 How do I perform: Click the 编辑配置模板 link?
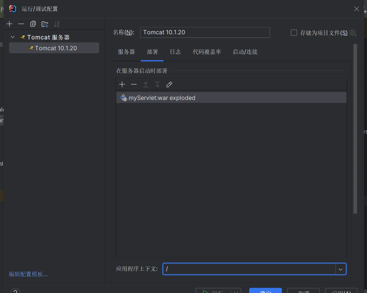28,274
